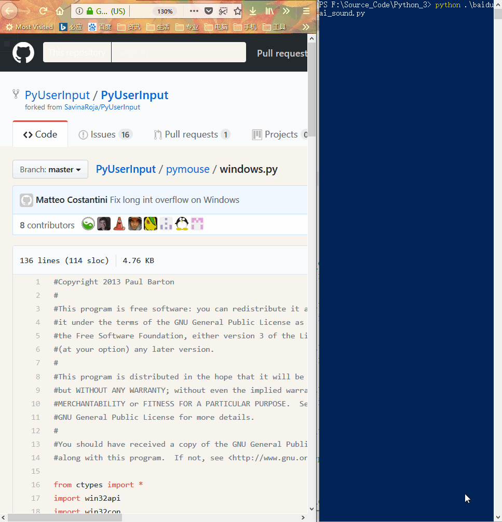
Task: Click '#Copyright 2013 Paul Barton' code line
Action: (x=114, y=282)
